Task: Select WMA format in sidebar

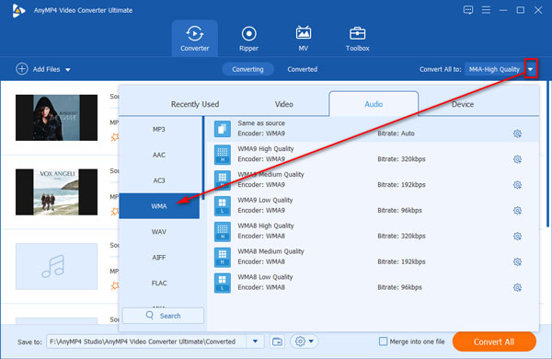Action: coord(159,206)
